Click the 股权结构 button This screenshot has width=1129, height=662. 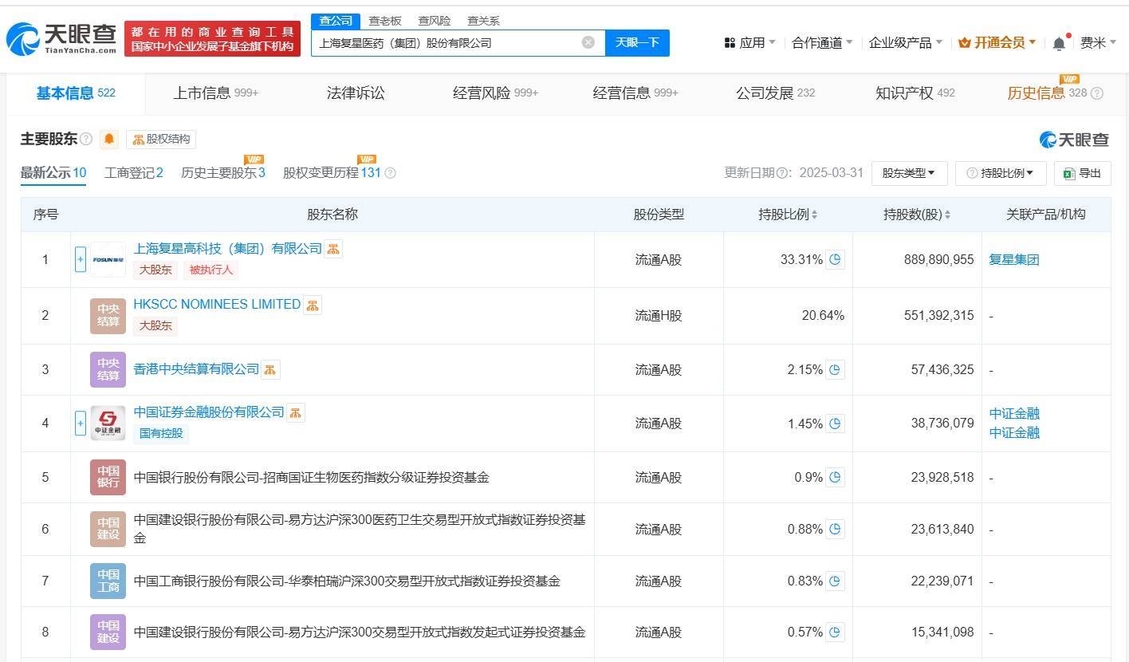pyautogui.click(x=161, y=139)
